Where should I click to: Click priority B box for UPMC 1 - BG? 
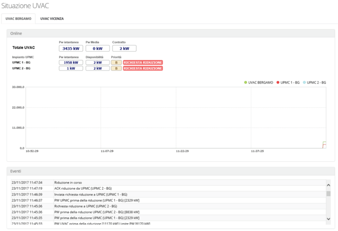point(116,62)
